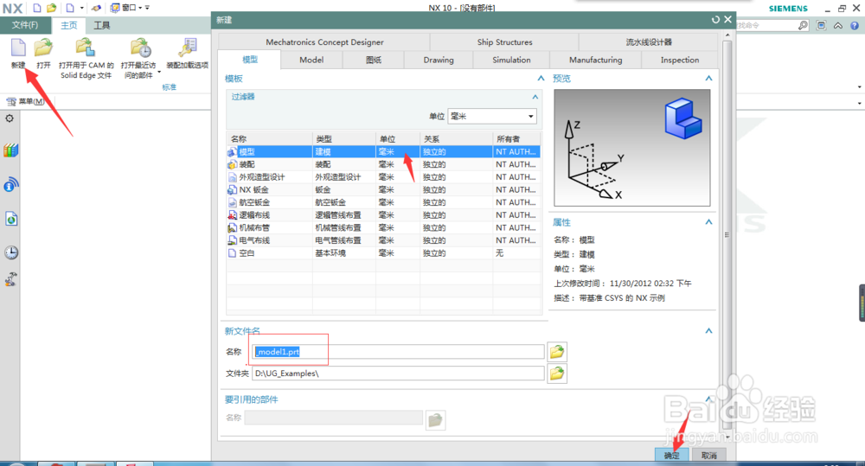Select the 空白 blank template row
Screen dimensions: 865x466
click(383, 253)
